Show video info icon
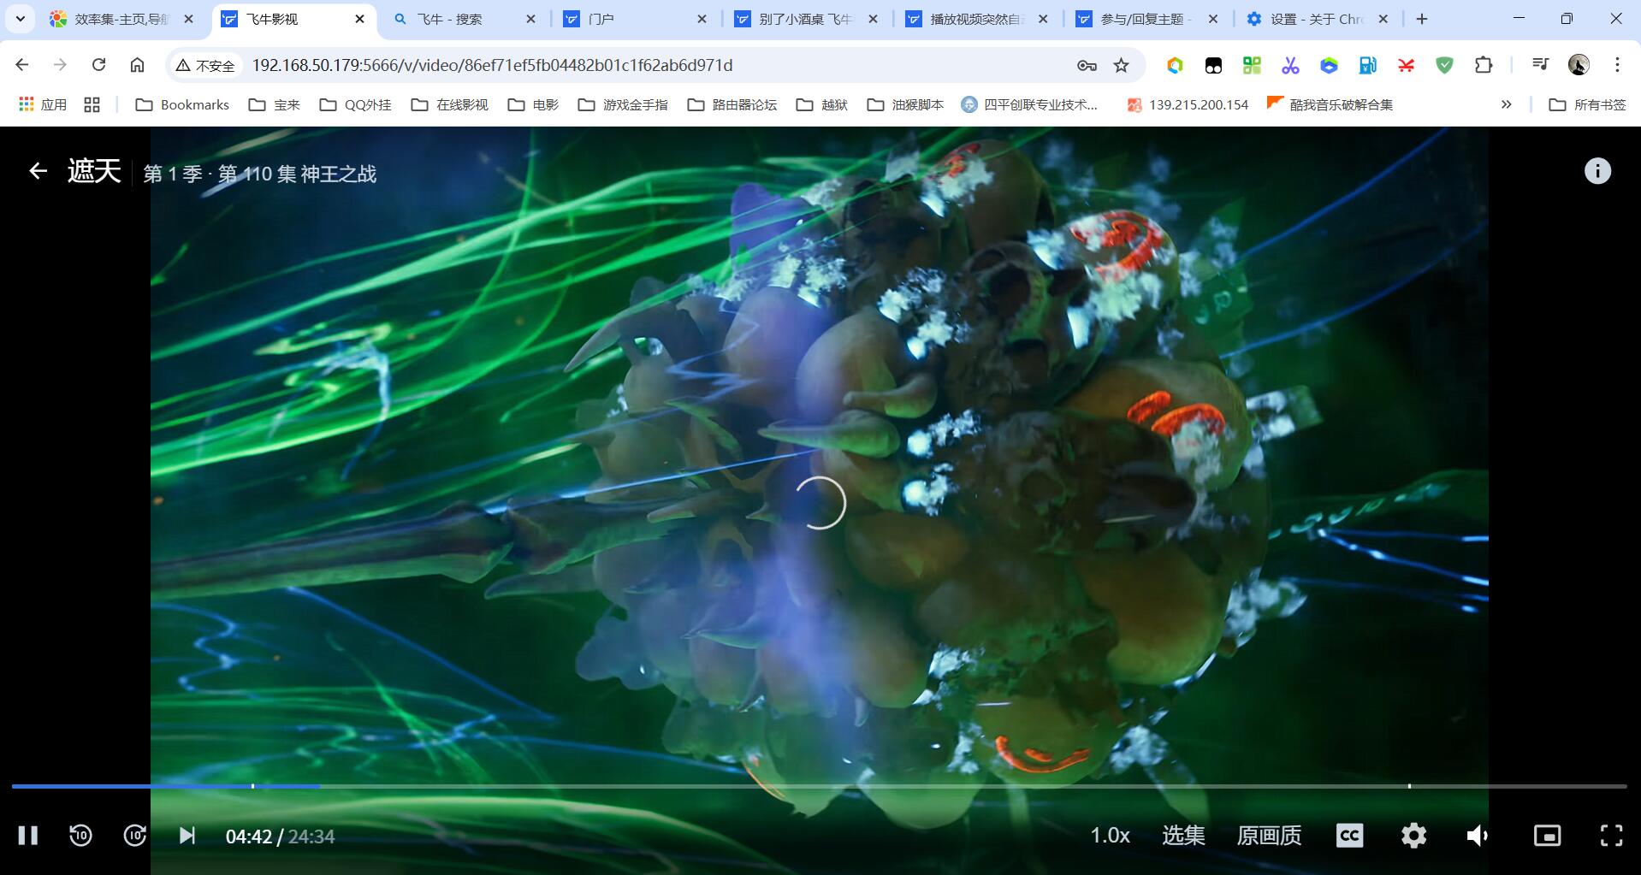This screenshot has width=1641, height=875. click(1597, 171)
